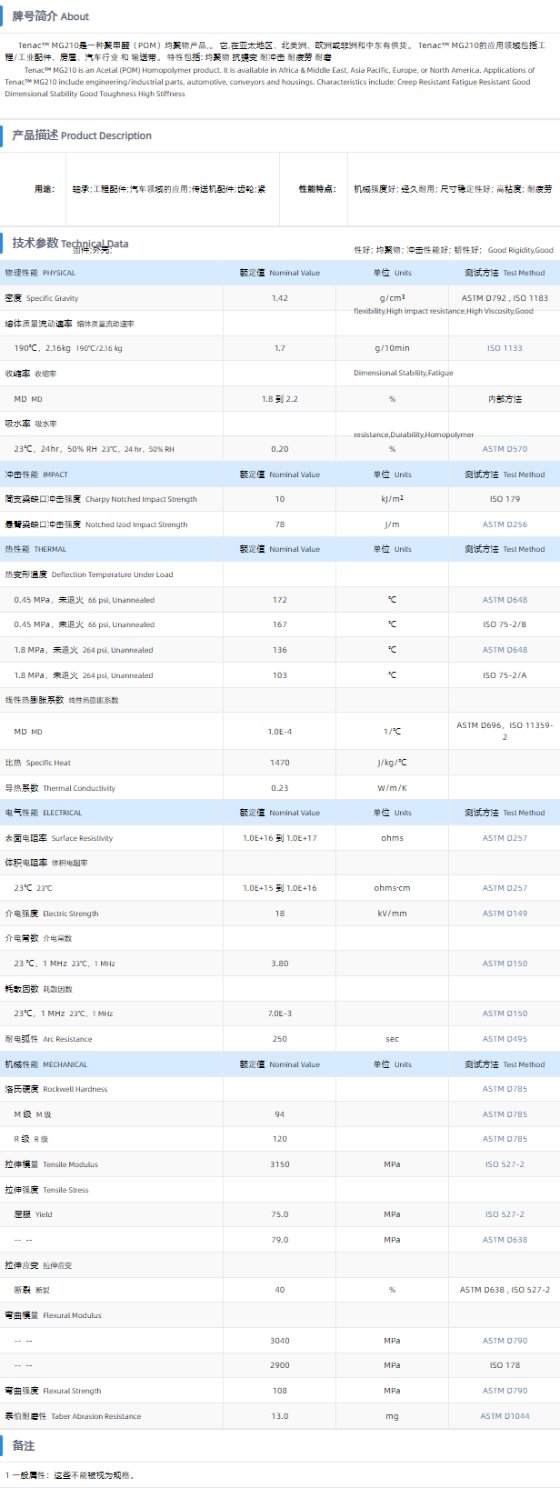Open the ISO 178 flexural modulus link
Viewport: 560px width, 1488px height.
coord(505,1365)
